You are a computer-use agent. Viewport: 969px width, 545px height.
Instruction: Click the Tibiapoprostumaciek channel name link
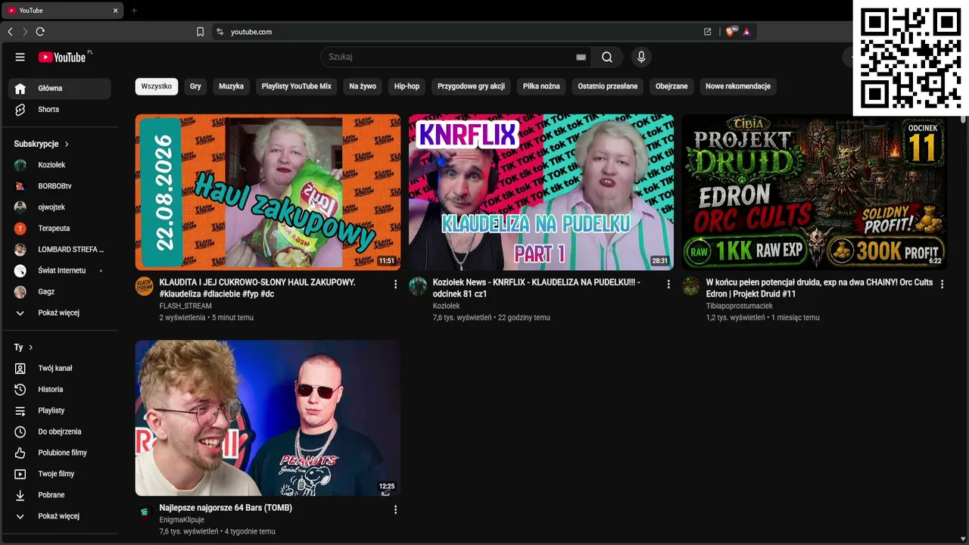click(x=740, y=306)
